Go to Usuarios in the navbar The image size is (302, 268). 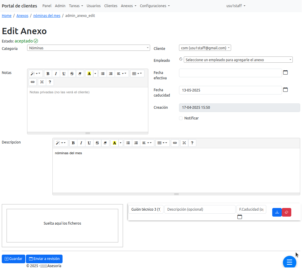94,6
